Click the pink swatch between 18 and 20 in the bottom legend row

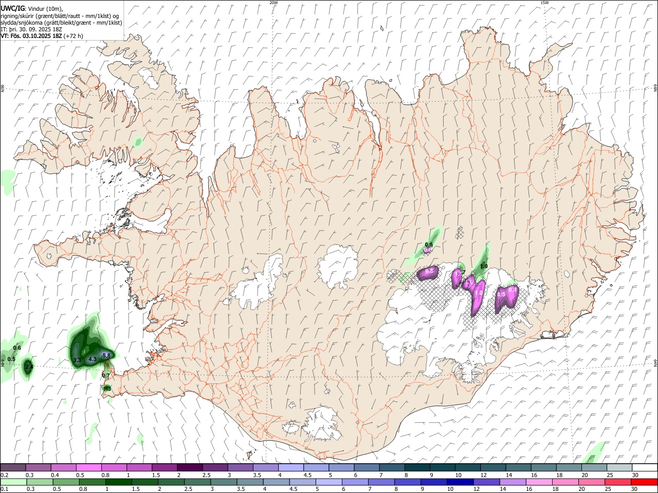(565, 482)
